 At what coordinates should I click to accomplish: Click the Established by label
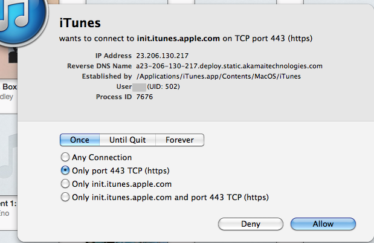coord(107,76)
